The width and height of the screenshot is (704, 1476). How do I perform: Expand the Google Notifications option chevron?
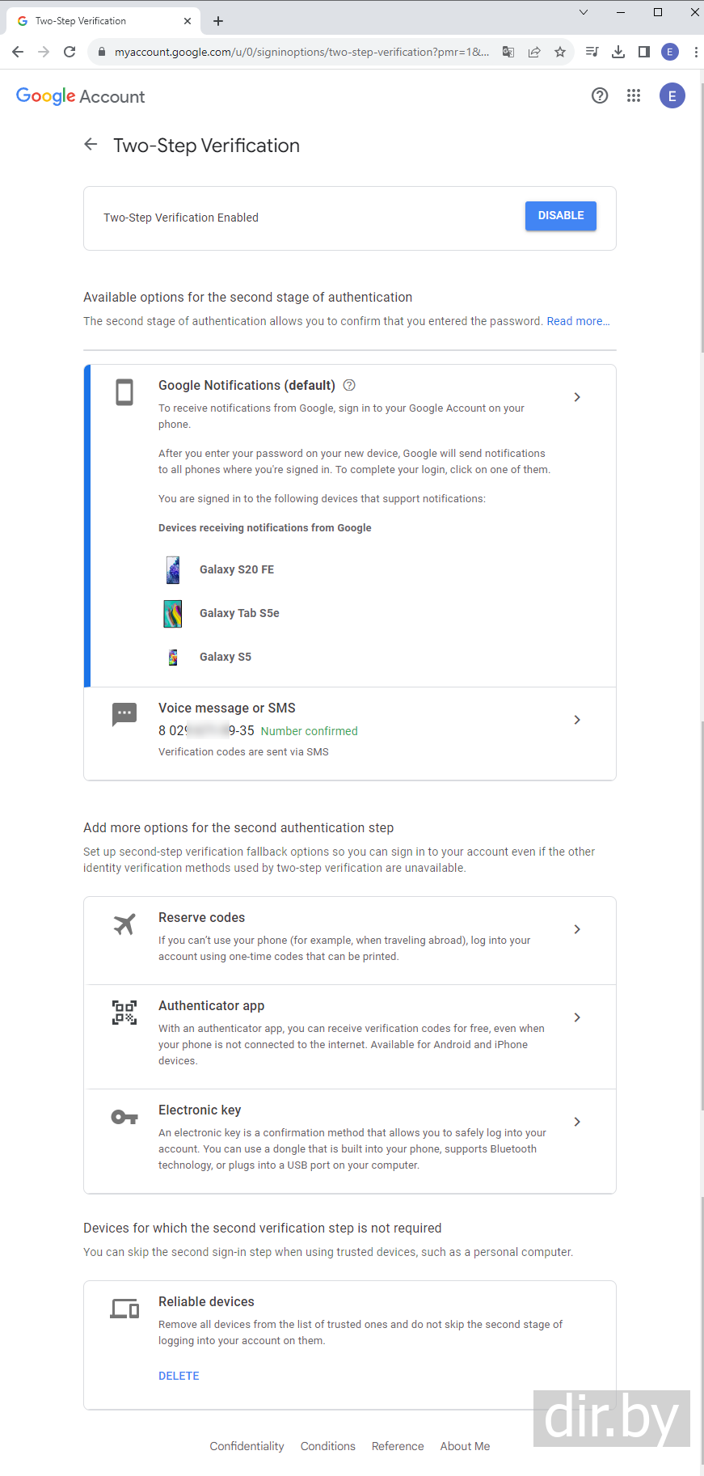pyautogui.click(x=577, y=397)
